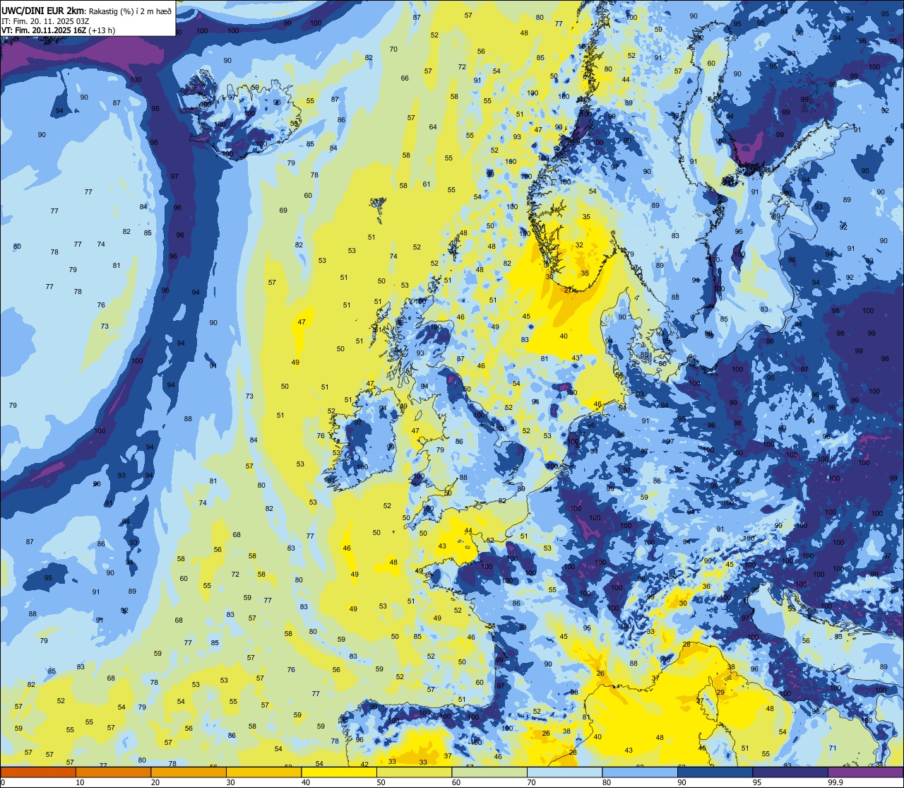This screenshot has width=904, height=788.
Task: Select the 80–90 medium blue legend segment
Action: [x=640, y=772]
